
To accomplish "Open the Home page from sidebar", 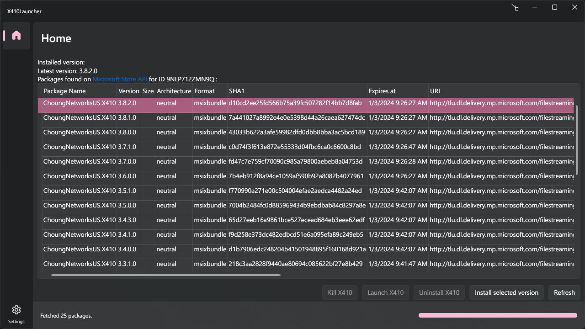I will [x=16, y=35].
